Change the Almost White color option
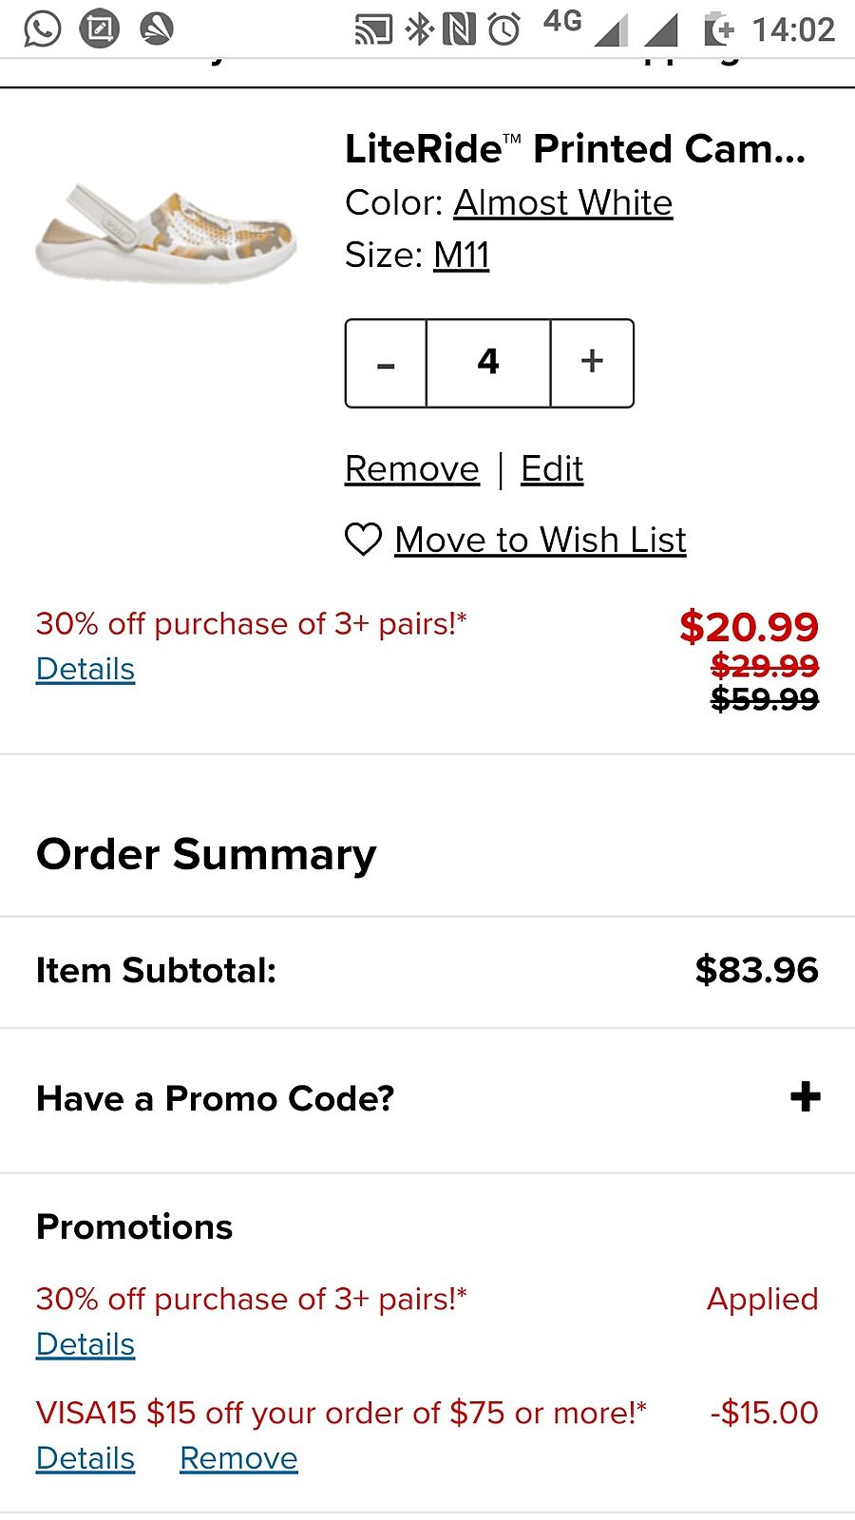 pyautogui.click(x=562, y=203)
